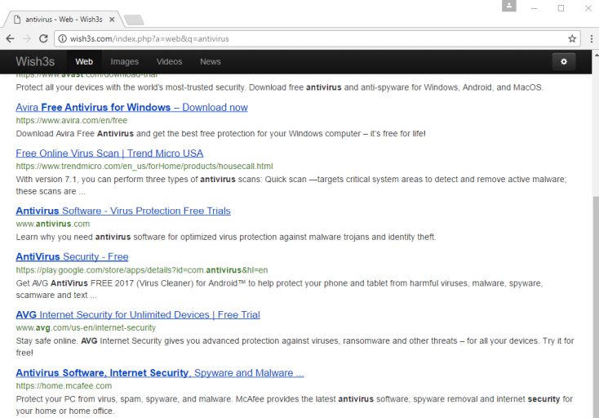
Task: Open the AntiVirus Security - Free result
Action: coord(72,257)
